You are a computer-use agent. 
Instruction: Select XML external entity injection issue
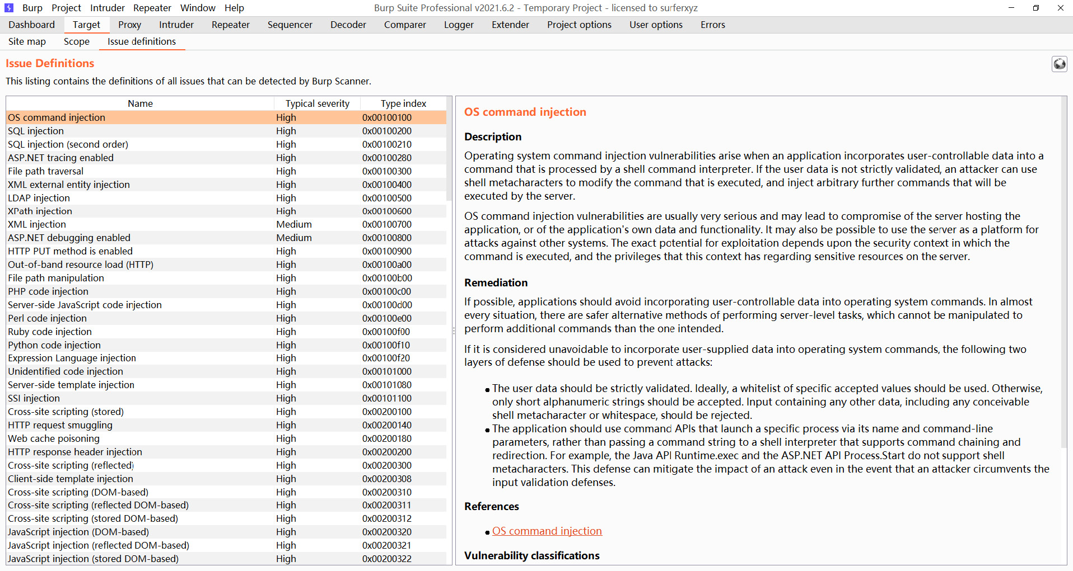click(226, 185)
